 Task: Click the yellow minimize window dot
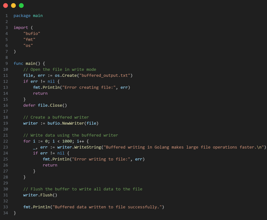(x=14, y=6)
